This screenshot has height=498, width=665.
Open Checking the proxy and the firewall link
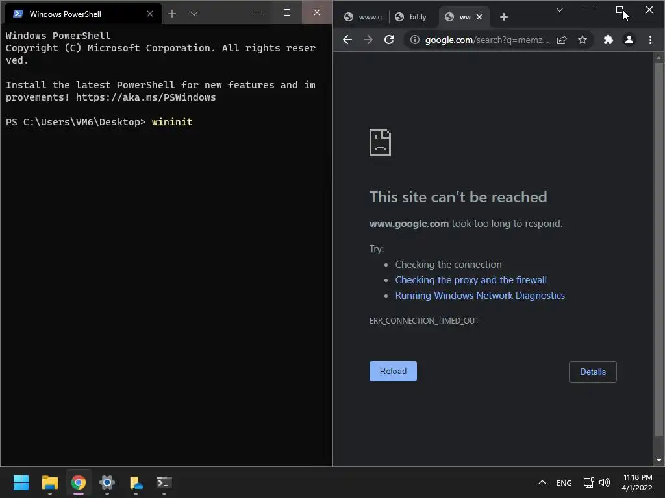[x=471, y=280]
